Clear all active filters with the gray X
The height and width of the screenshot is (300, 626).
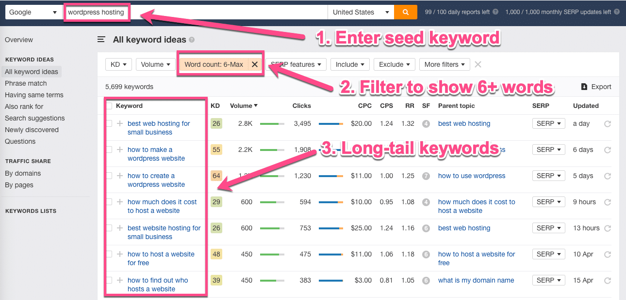tap(478, 64)
